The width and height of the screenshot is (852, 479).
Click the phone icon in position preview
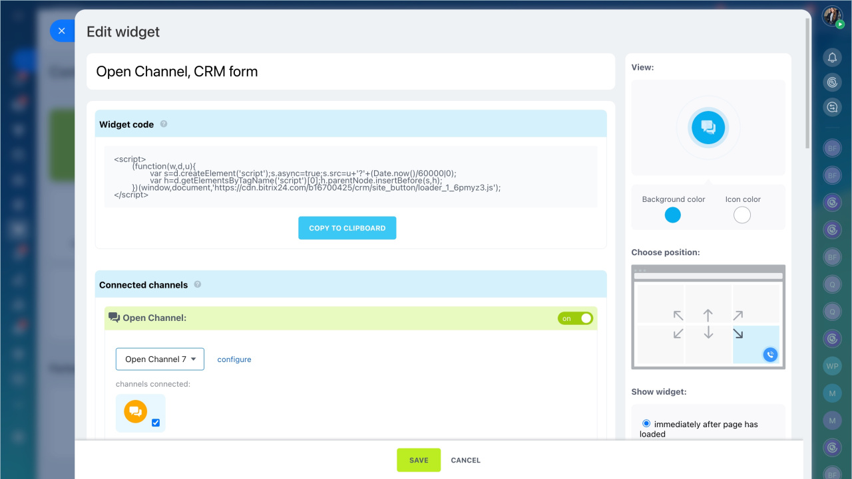point(770,355)
